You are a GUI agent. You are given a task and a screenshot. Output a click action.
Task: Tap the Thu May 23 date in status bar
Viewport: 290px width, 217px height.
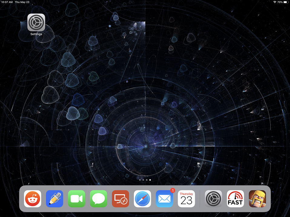tap(22, 2)
